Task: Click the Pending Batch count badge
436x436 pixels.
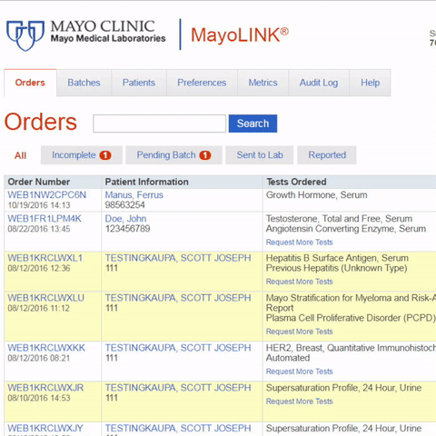Action: [205, 155]
